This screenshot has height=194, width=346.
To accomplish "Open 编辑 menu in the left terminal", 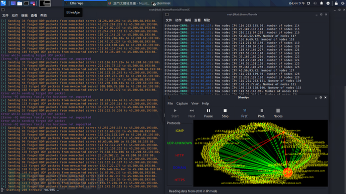I will 24,15.
